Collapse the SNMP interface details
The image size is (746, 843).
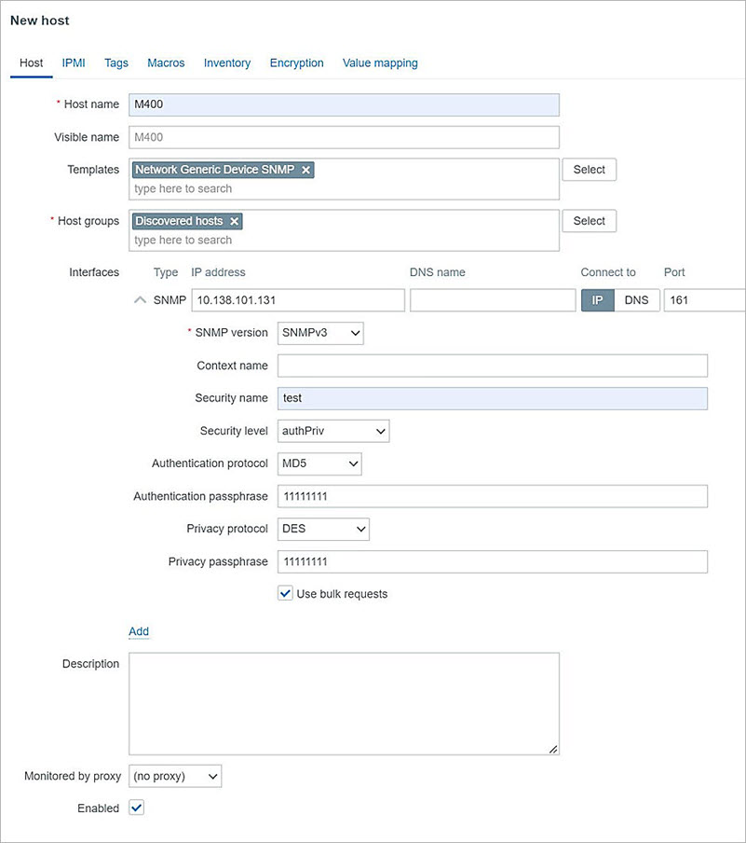click(x=138, y=299)
